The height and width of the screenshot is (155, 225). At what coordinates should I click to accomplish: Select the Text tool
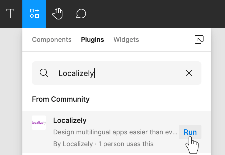[10, 14]
